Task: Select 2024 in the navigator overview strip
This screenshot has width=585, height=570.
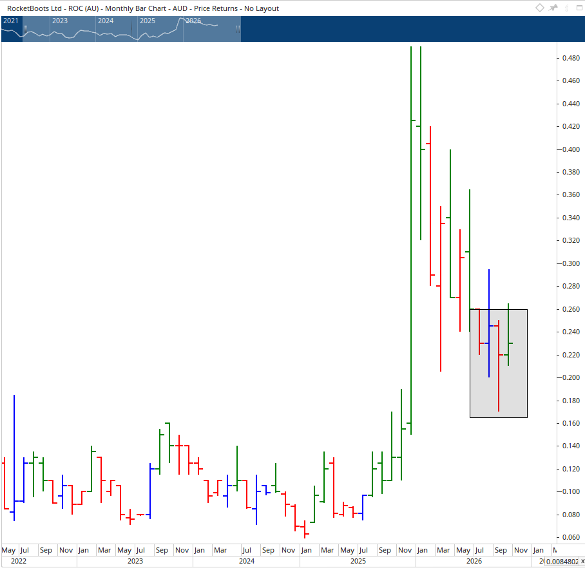Action: pyautogui.click(x=106, y=21)
